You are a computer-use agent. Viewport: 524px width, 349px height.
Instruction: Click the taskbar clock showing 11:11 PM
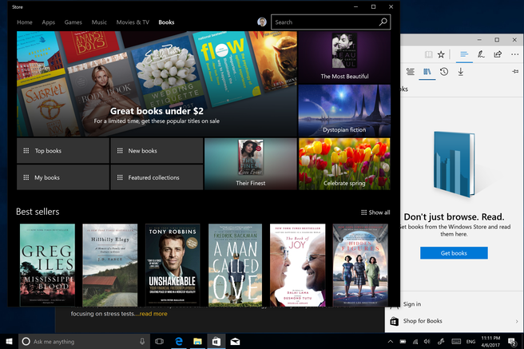[x=490, y=341]
